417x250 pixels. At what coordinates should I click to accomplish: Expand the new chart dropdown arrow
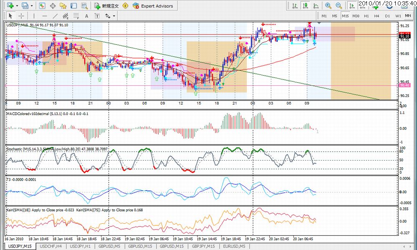coord(17,5)
